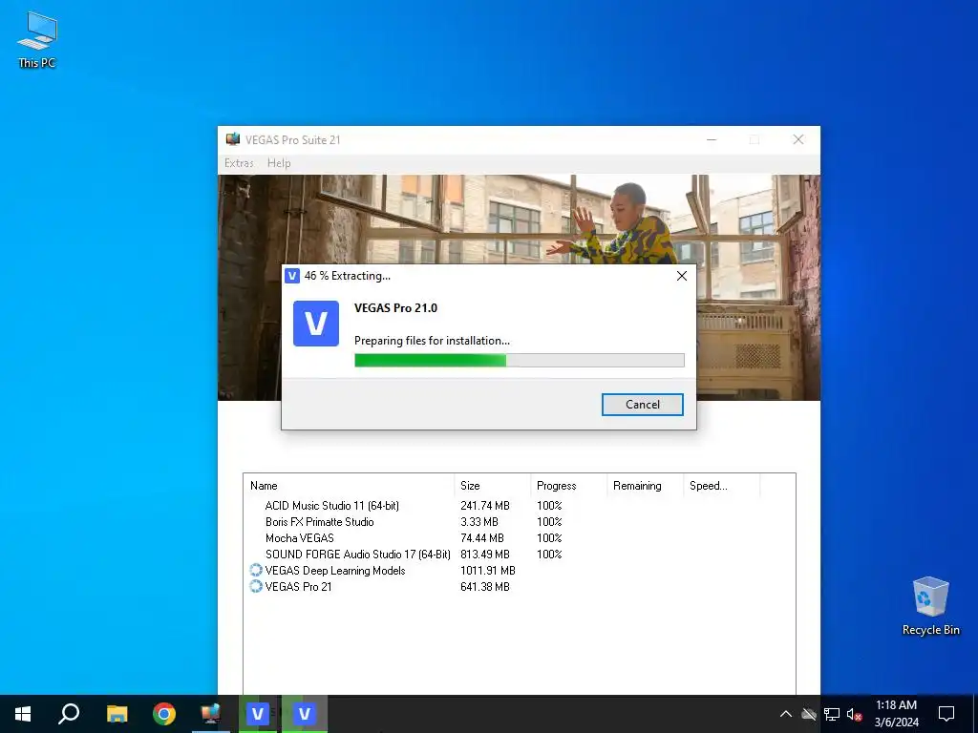The height and width of the screenshot is (733, 978).
Task: Close the VEGAS Pro Suite 21 window
Action: (x=798, y=139)
